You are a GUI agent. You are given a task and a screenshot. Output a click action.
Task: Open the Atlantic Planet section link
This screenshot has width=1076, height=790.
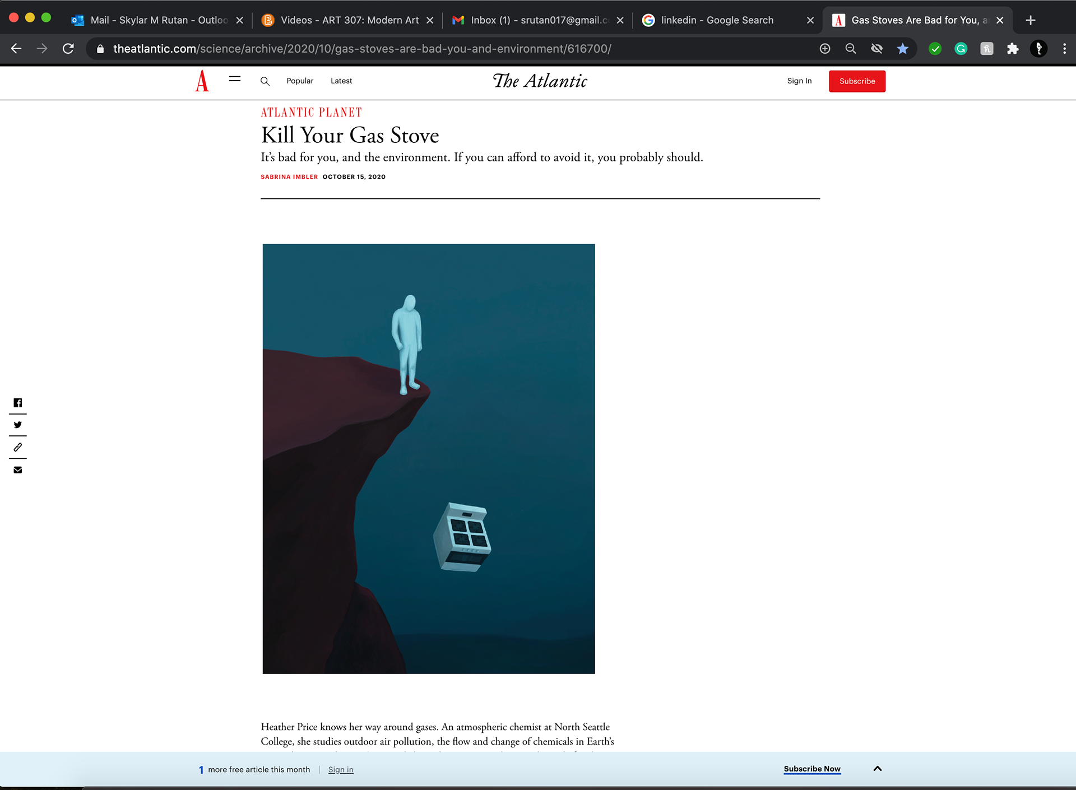311,112
